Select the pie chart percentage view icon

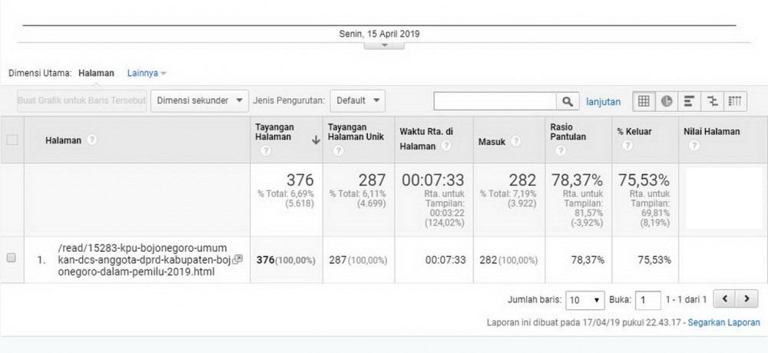[x=667, y=101]
